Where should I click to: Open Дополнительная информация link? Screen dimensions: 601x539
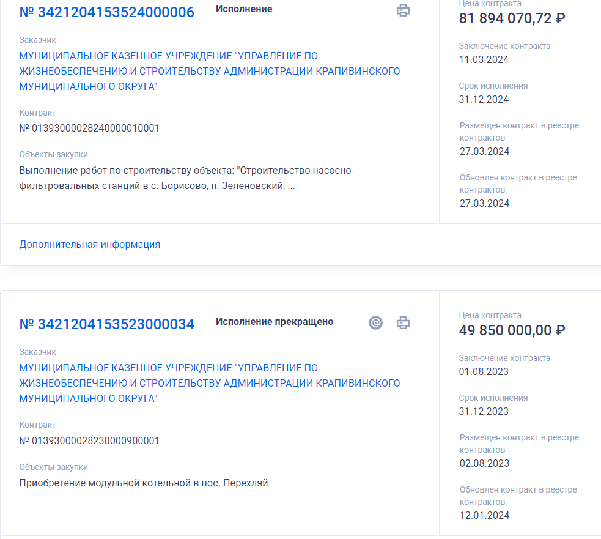(x=90, y=244)
